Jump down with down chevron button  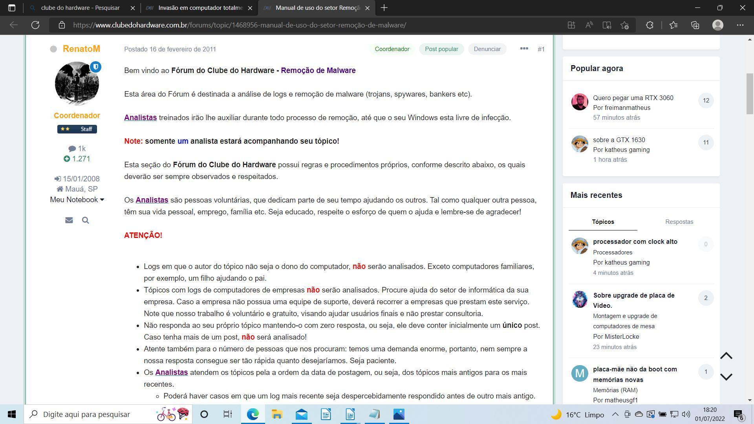coord(726,376)
